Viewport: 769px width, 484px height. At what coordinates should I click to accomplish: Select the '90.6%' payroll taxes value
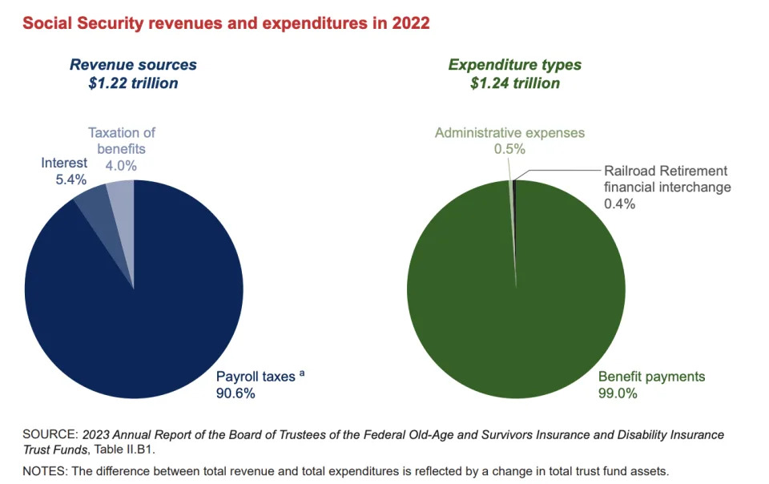pyautogui.click(x=236, y=393)
